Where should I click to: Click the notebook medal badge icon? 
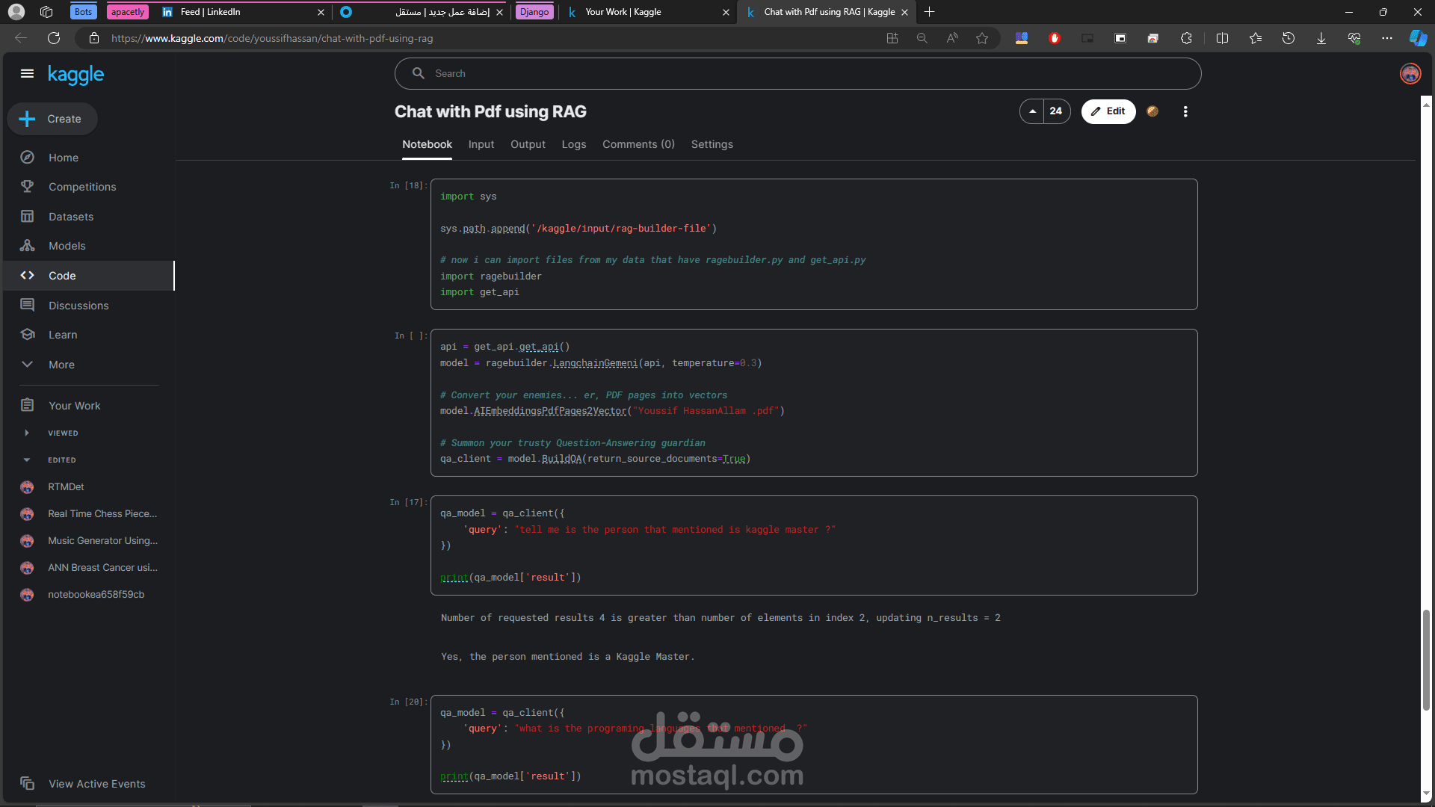tap(1152, 111)
